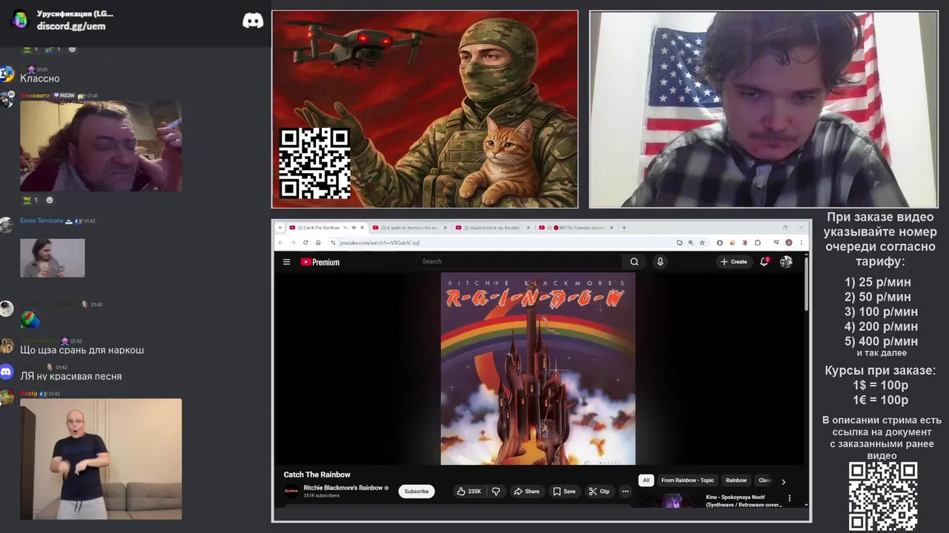
Task: Go forward in the browser
Action: coord(292,242)
